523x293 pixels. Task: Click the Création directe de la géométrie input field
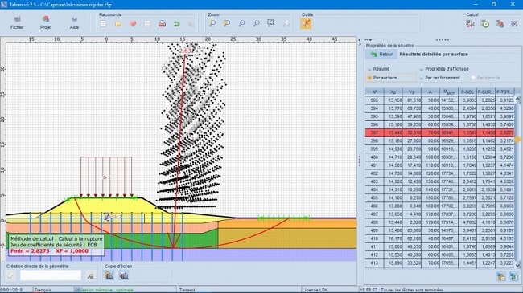click(51, 275)
